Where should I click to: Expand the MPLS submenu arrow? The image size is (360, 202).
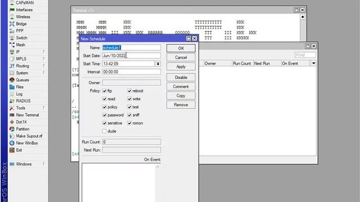pos(44,59)
